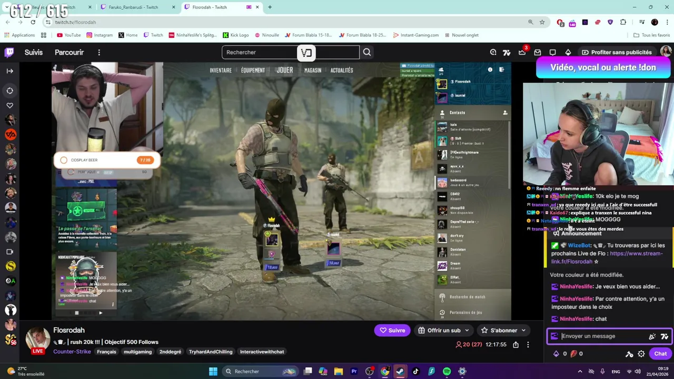
Task: Click the Bits diamond icon in chat
Action: (x=556, y=354)
